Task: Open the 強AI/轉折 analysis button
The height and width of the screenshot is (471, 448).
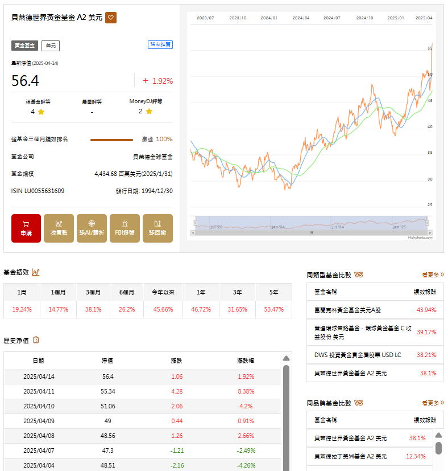Action: point(92,228)
